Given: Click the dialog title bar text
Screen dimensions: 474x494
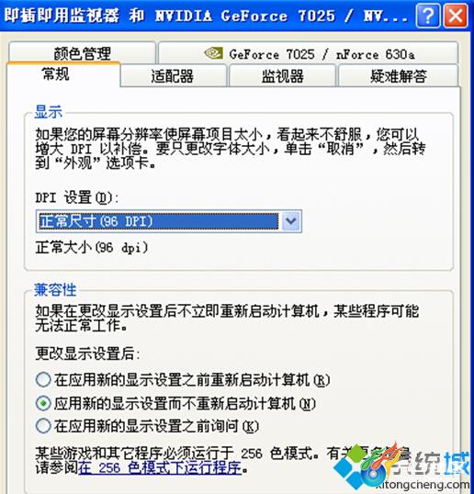Looking at the screenshot, I should click(206, 16).
